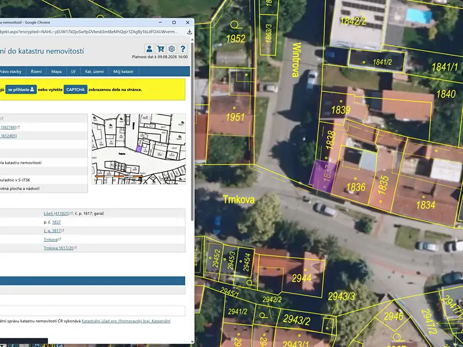Click the scrollbar down arrow in the Chrome popup
Image resolution: width=463 pixels, height=347 pixels.
pos(193,342)
